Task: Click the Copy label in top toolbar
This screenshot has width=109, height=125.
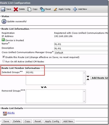Action: tap(35, 9)
